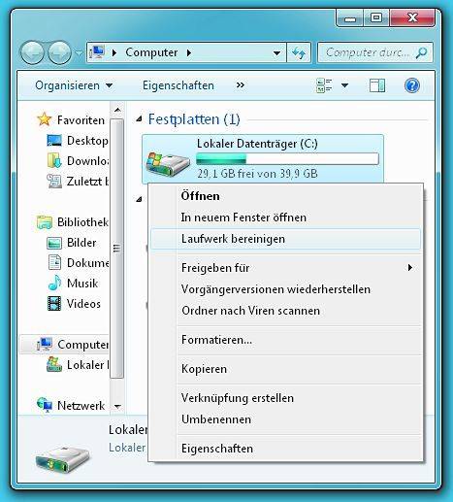Click the Musik note icon
Screen dimensions: 453x502
point(54,283)
